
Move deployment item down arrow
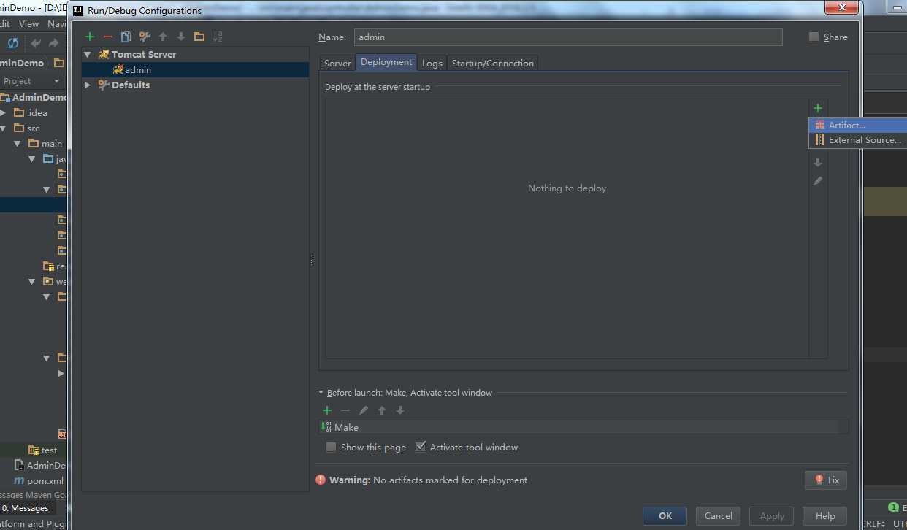pyautogui.click(x=818, y=163)
